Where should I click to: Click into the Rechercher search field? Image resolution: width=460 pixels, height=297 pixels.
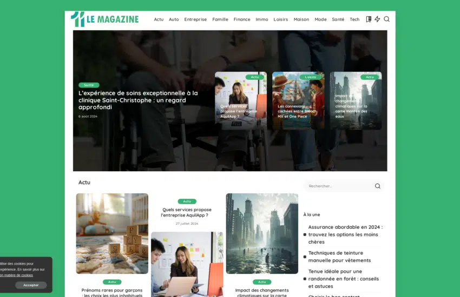(x=338, y=186)
